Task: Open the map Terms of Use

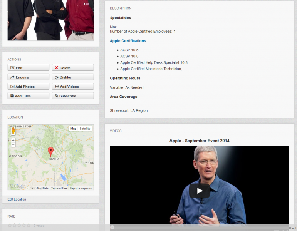Action: click(59, 188)
